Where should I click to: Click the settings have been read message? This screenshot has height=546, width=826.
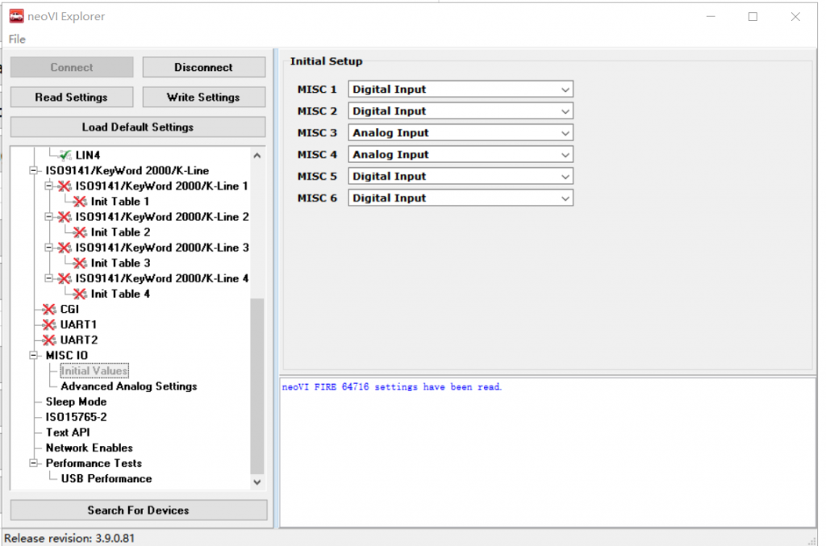pyautogui.click(x=391, y=387)
